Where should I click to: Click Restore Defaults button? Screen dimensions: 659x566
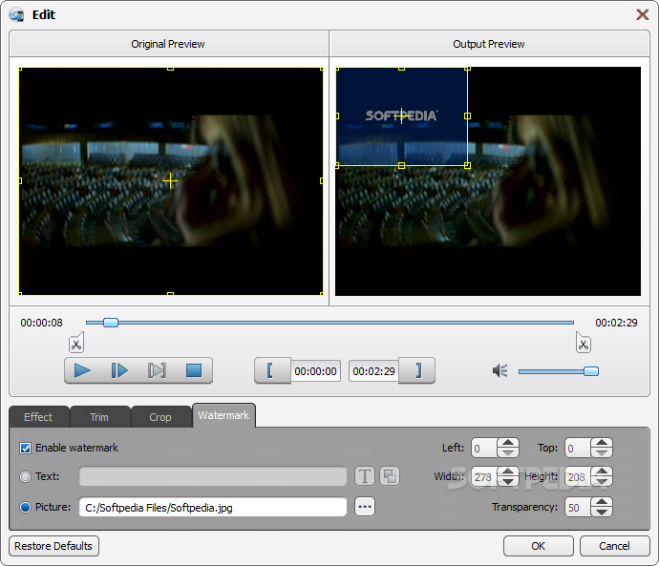[x=53, y=546]
